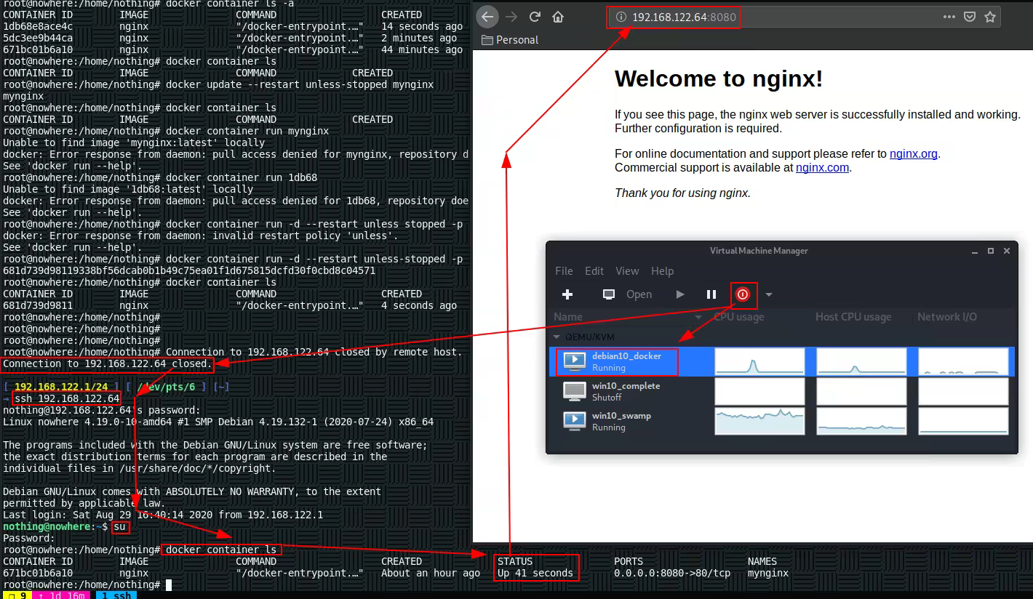Go forward in the browser
1033x599 pixels.
tap(511, 17)
